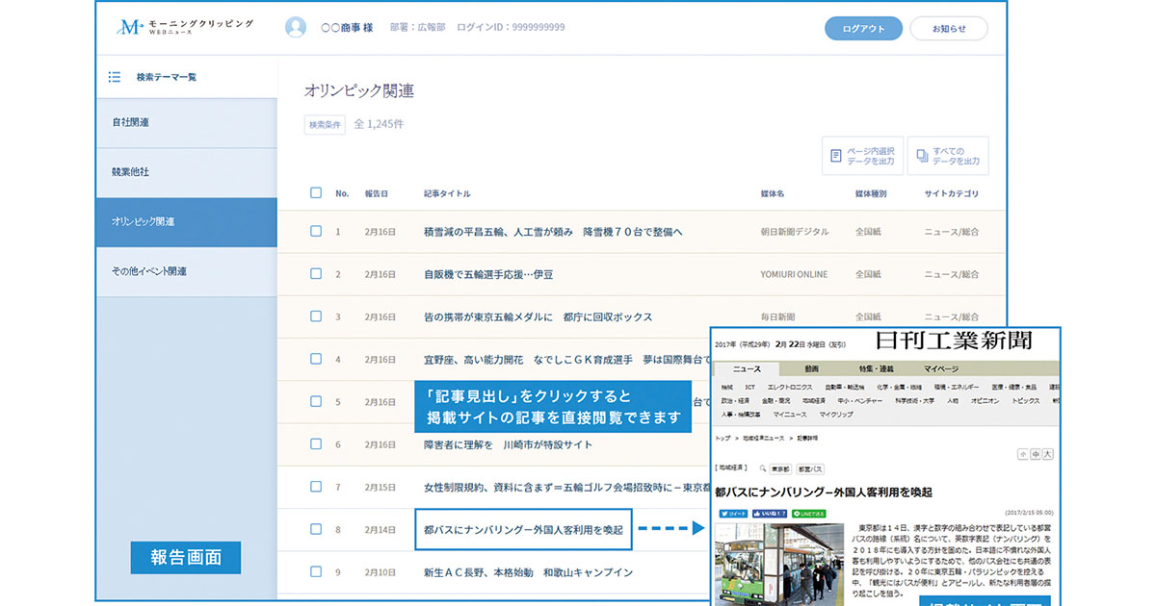Check the box for article No. 4
Image resolution: width=1156 pixels, height=606 pixels.
pos(316,359)
